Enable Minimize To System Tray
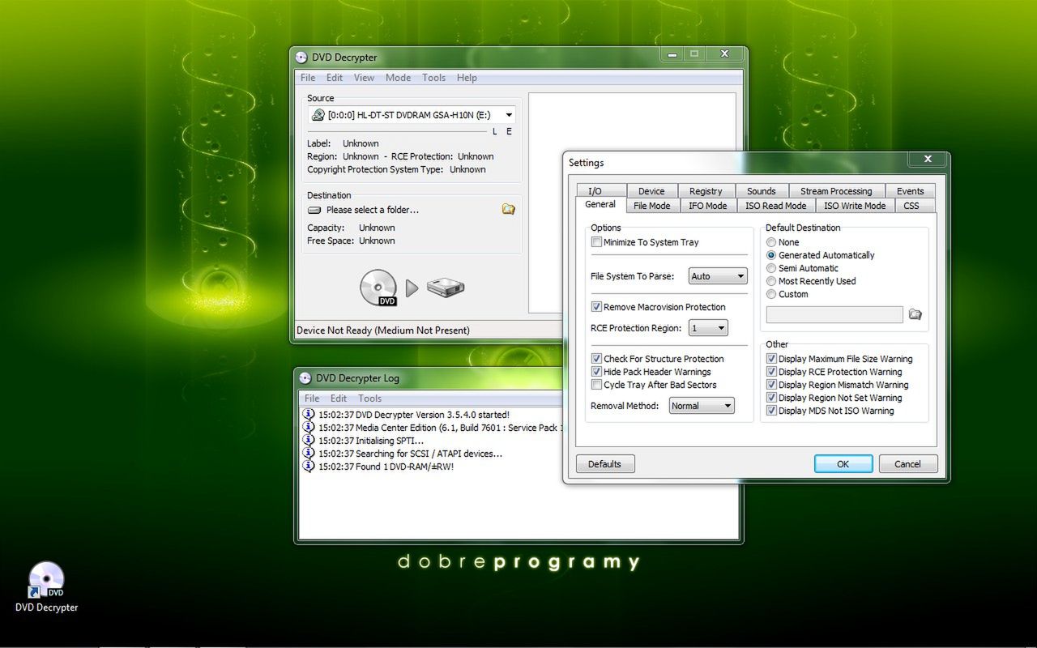Image resolution: width=1037 pixels, height=648 pixels. coord(597,242)
